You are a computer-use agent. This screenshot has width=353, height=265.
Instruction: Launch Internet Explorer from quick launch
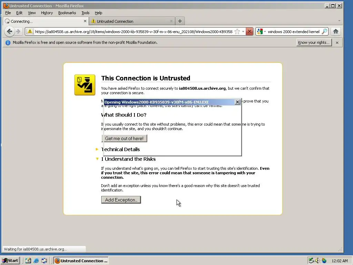click(x=36, y=261)
